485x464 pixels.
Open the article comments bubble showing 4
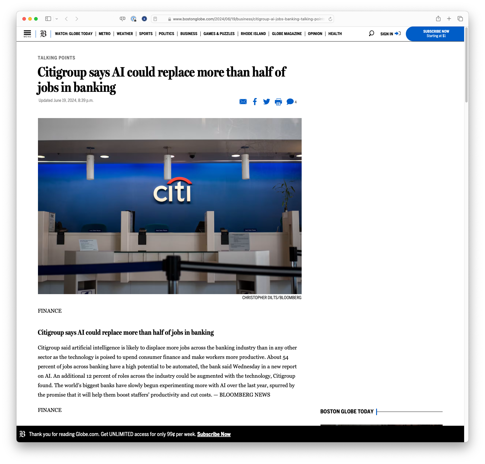coord(290,102)
